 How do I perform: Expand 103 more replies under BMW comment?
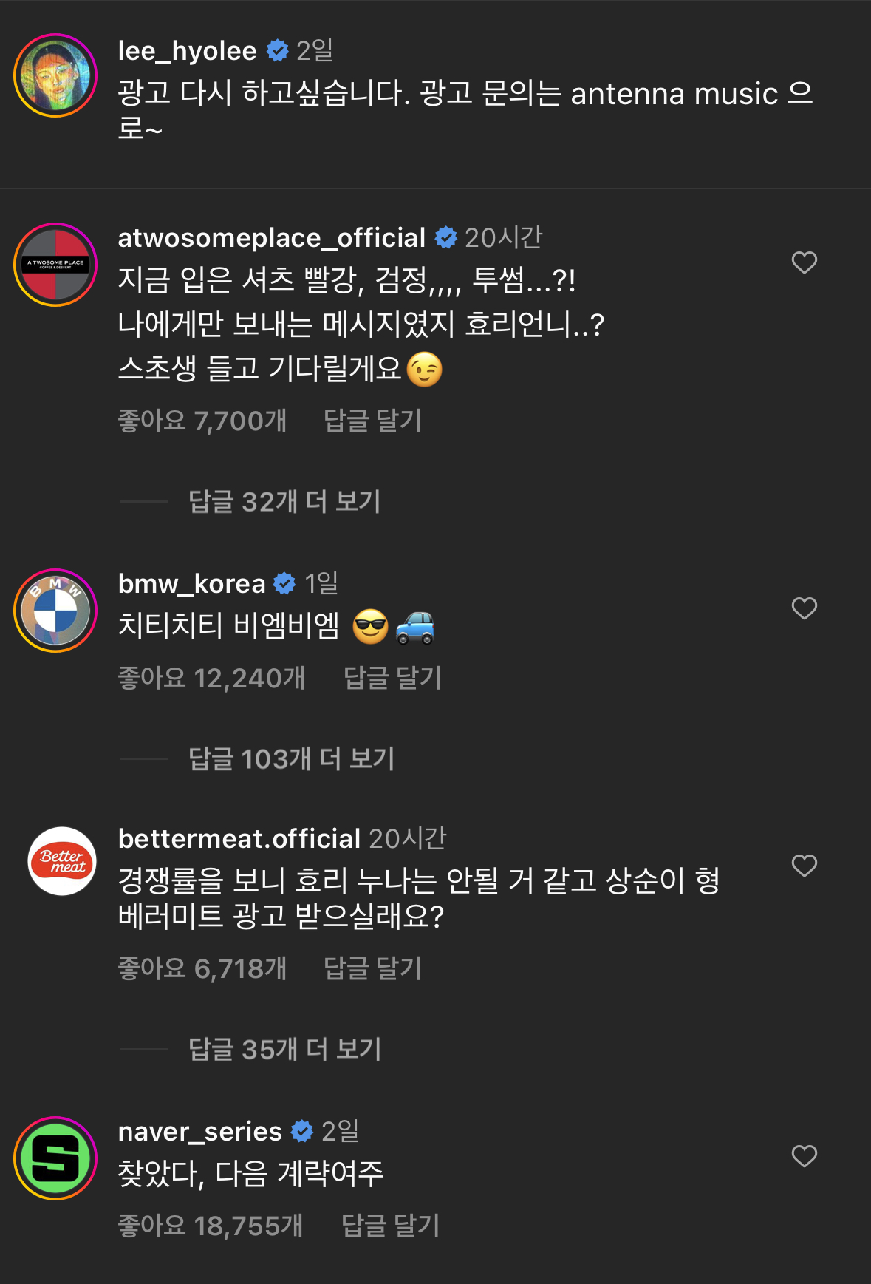click(x=291, y=759)
